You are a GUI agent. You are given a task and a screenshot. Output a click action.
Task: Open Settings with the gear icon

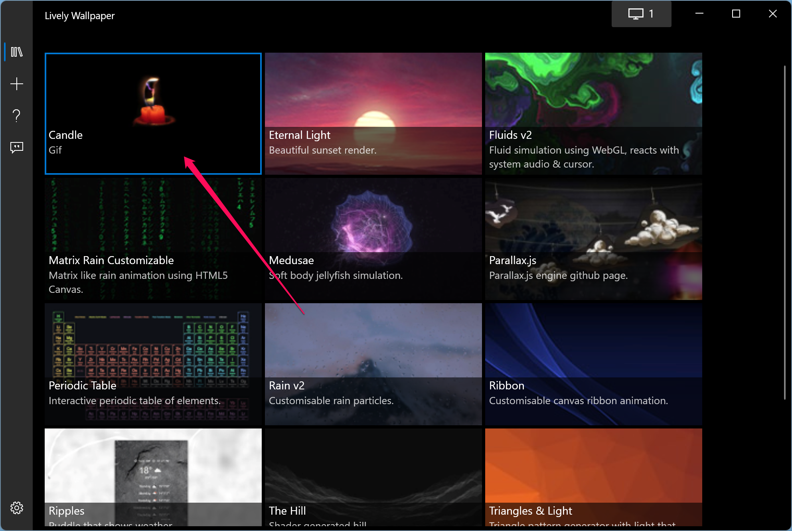tap(16, 508)
